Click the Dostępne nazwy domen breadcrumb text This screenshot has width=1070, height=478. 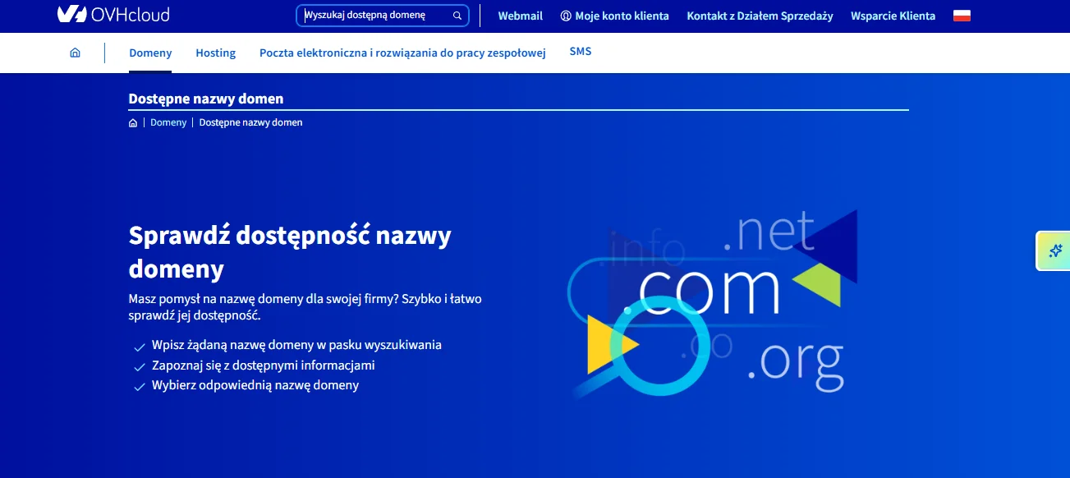tap(250, 122)
